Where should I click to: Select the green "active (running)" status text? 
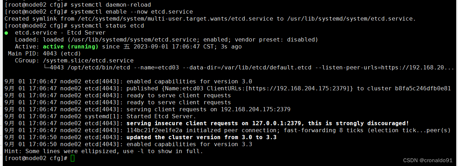point(70,46)
